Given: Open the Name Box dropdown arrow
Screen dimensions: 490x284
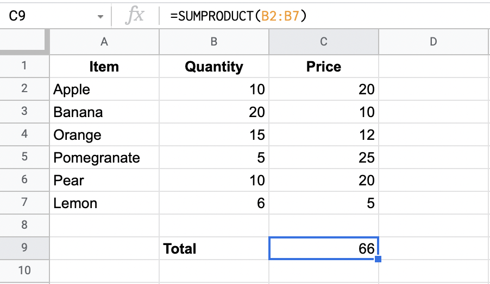Looking at the screenshot, I should coord(100,17).
